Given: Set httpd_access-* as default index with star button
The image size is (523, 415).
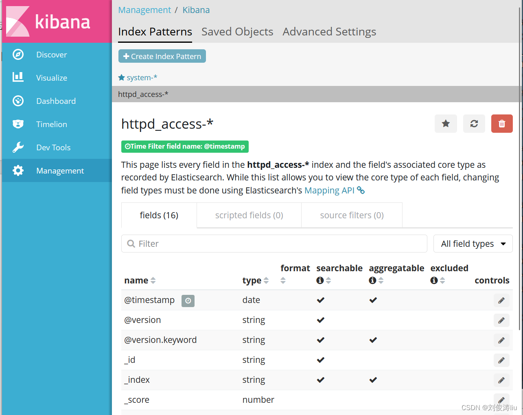Looking at the screenshot, I should 446,123.
